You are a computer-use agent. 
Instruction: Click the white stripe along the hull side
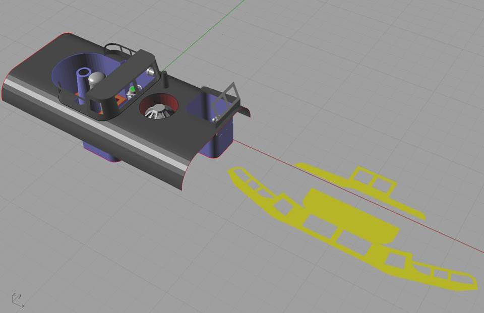[x=101, y=126]
